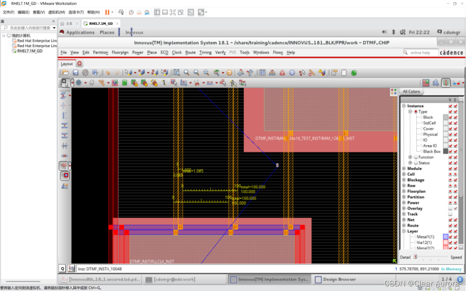The image size is (466, 291).
Task: Click the Zoom Out magnifier icon
Action: (x=196, y=73)
